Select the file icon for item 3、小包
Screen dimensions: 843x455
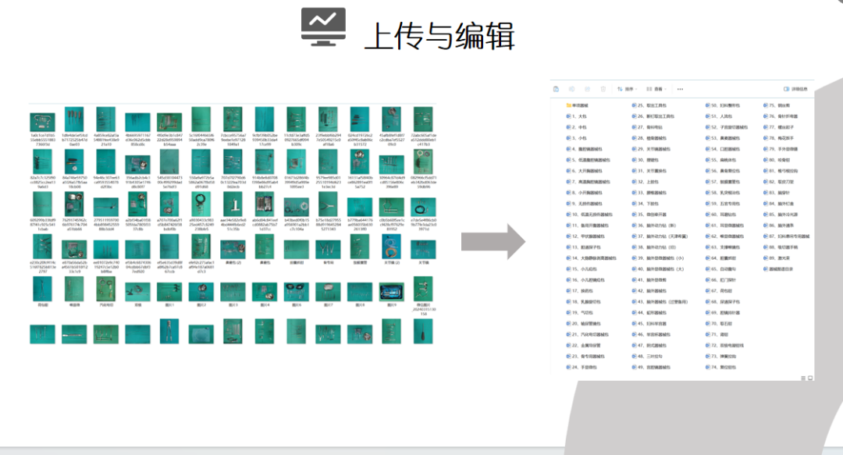click(x=568, y=138)
